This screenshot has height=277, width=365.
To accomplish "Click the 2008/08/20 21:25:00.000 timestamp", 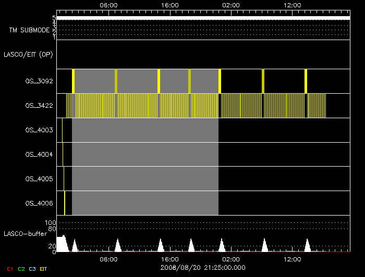I will tap(203, 268).
